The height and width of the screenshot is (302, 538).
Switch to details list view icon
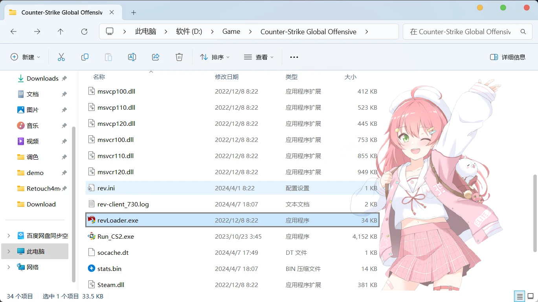(x=520, y=296)
